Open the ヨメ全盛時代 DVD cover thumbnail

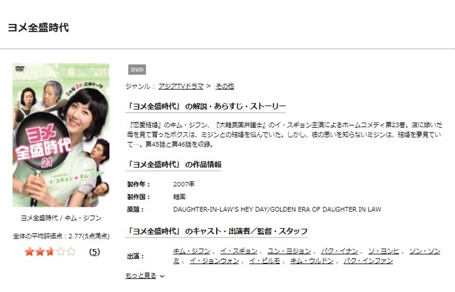tap(61, 135)
